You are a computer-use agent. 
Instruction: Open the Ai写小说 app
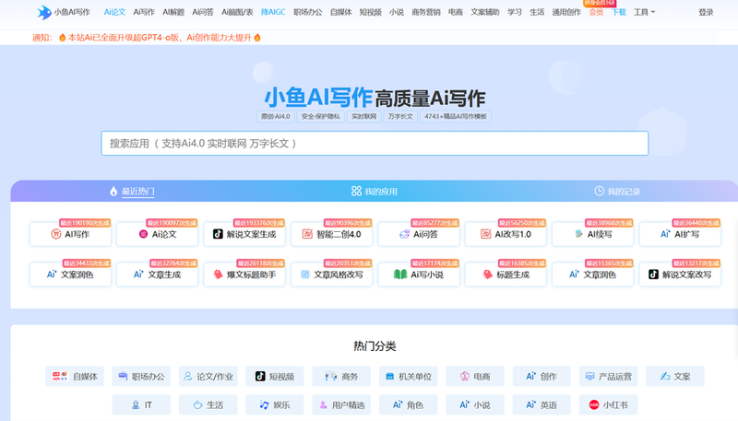pos(419,275)
